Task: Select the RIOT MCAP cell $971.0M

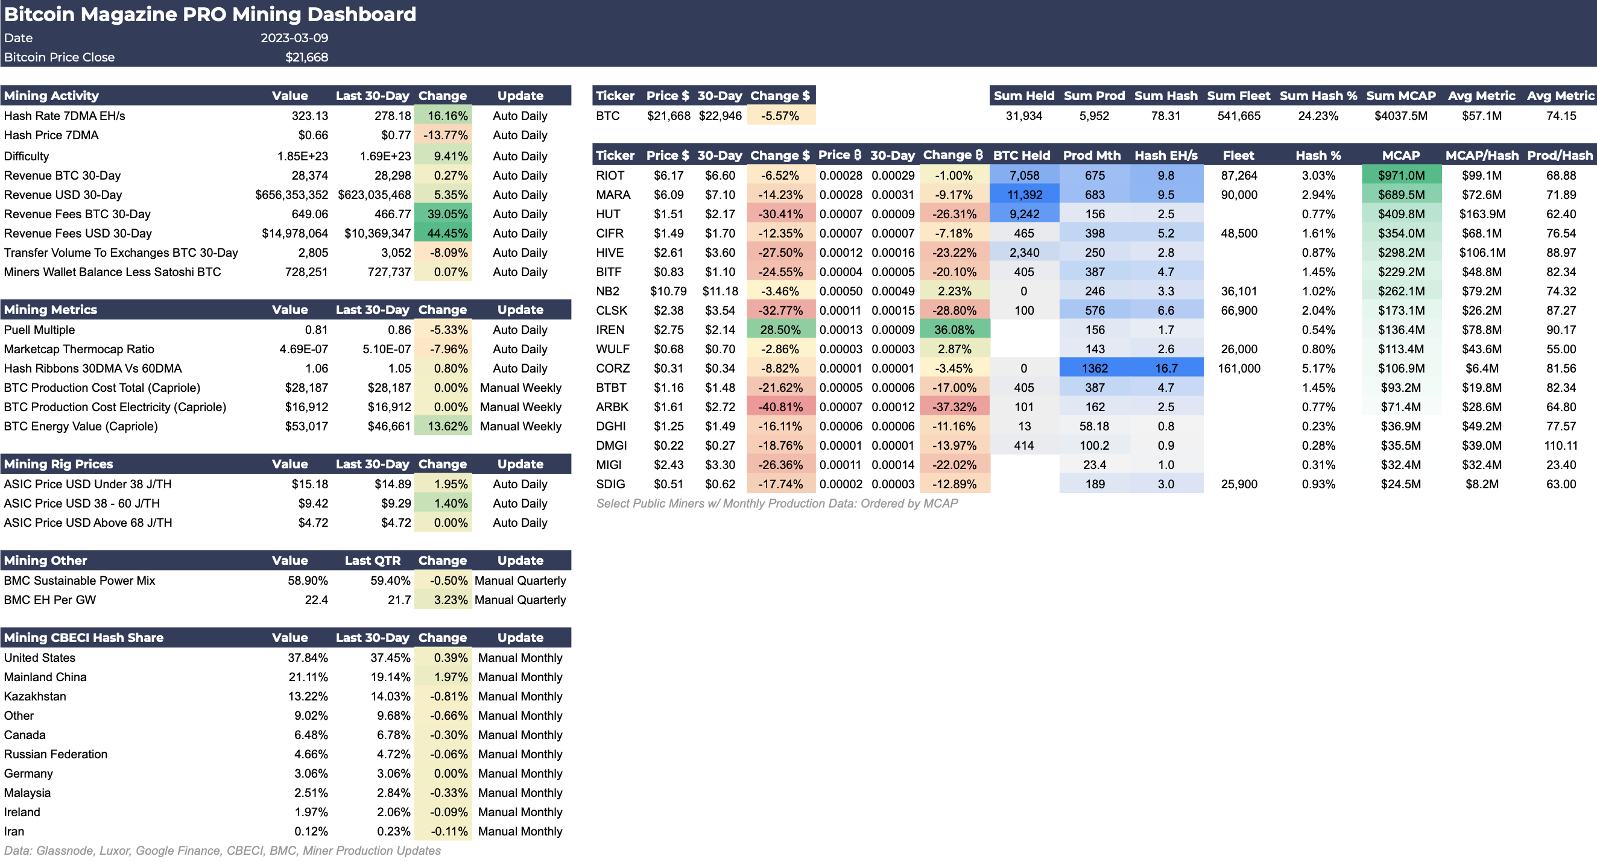Action: tap(1400, 175)
